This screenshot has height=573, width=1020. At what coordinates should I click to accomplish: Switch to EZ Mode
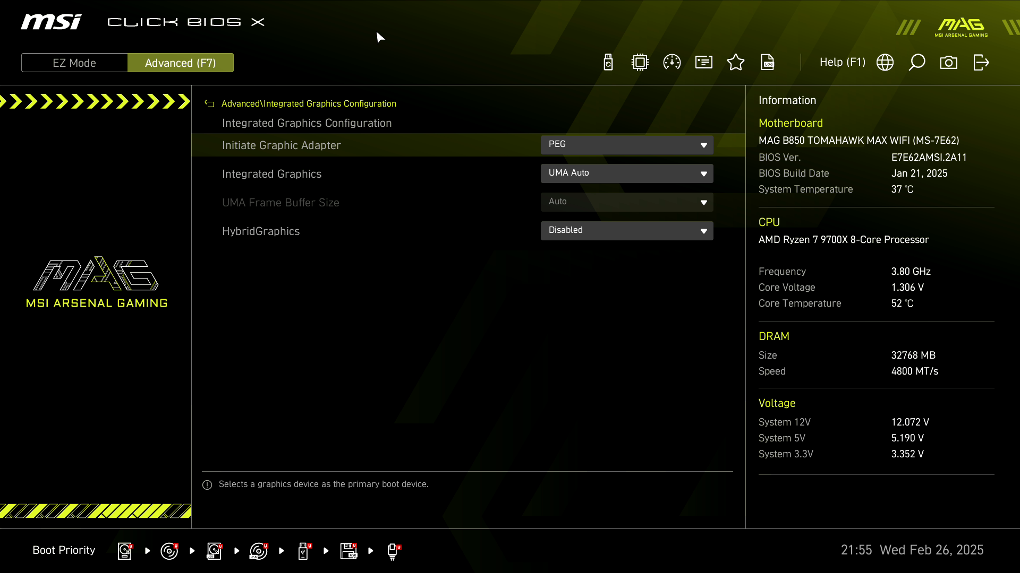(x=74, y=63)
